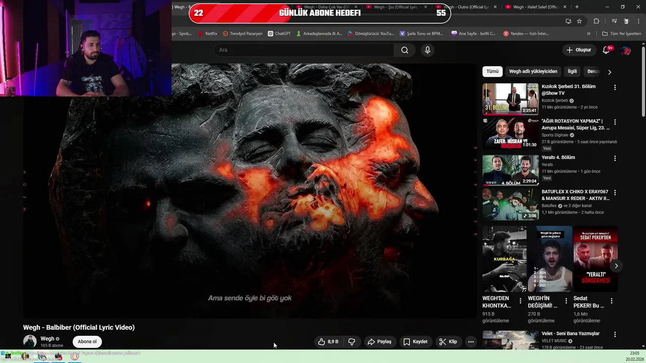Click the Oluştur create button

(x=579, y=50)
